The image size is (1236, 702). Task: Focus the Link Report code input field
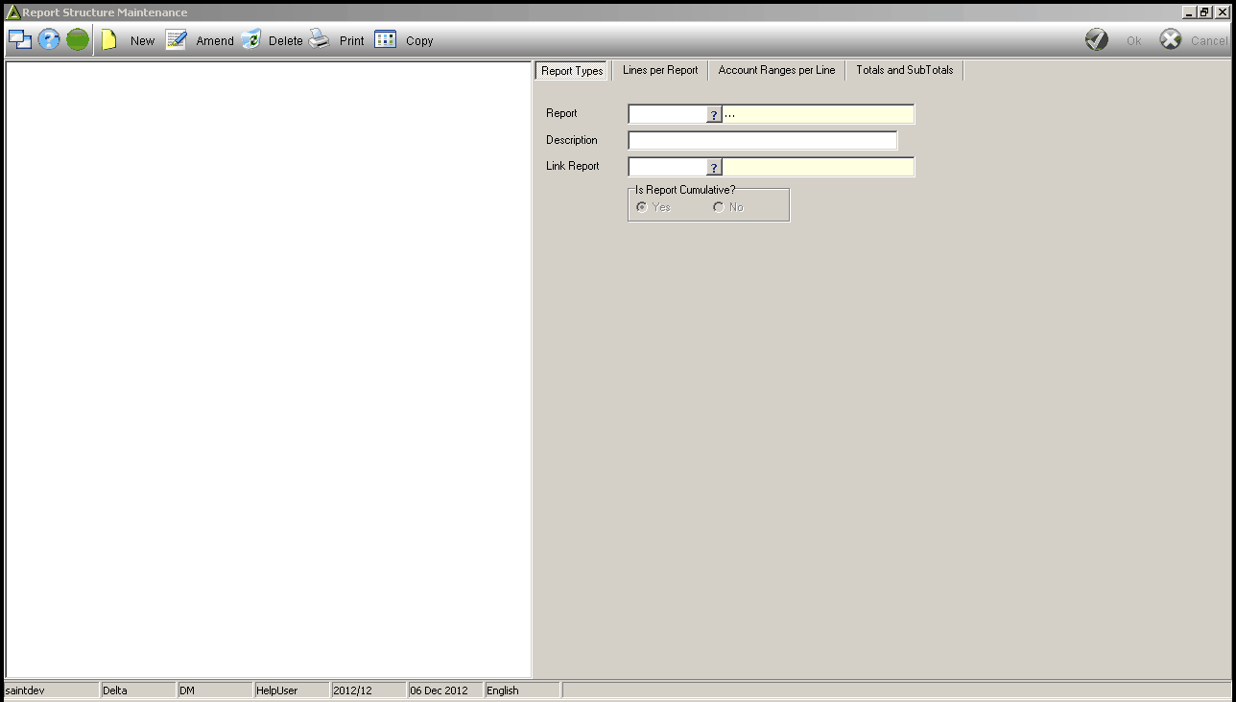668,168
